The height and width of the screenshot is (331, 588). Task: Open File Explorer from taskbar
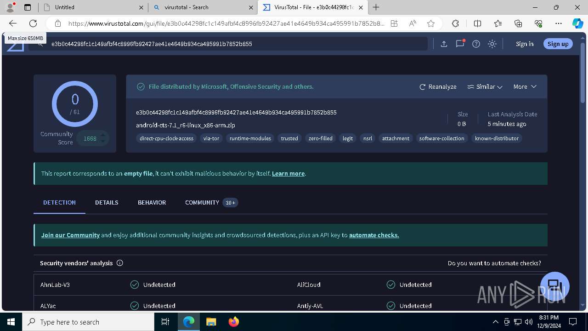point(211,322)
